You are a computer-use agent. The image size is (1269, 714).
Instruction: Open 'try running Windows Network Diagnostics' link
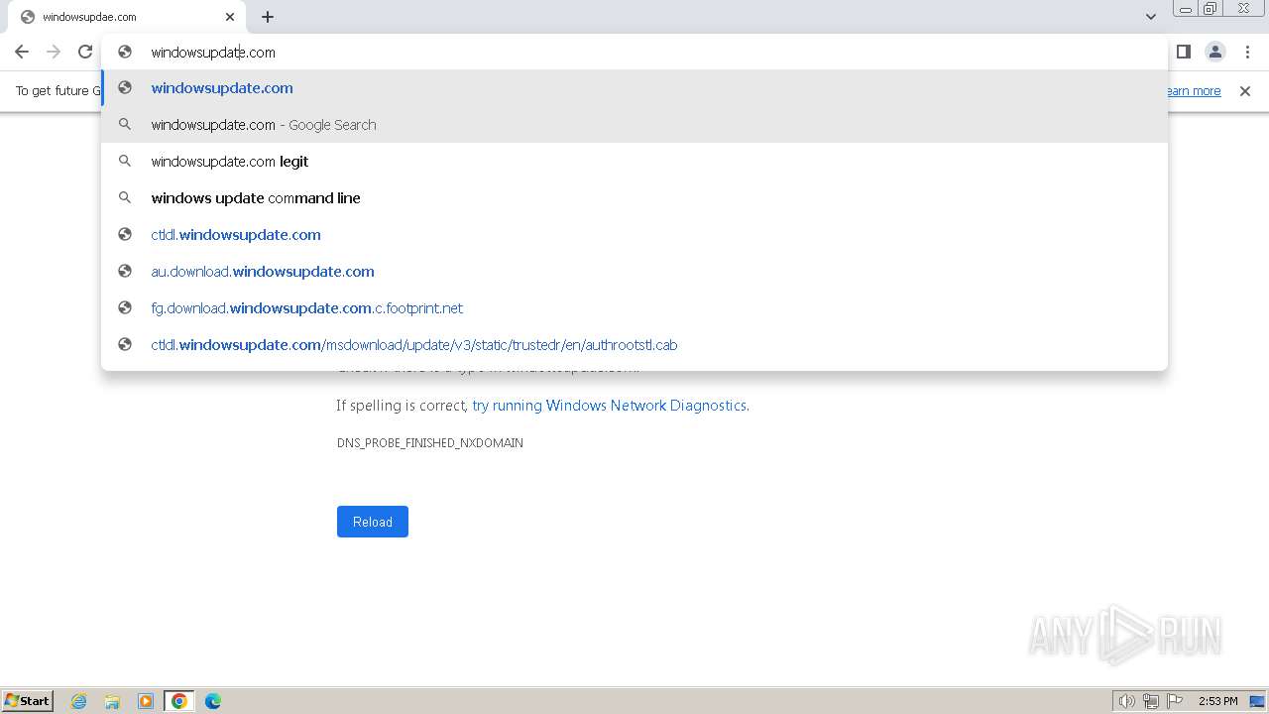(610, 406)
